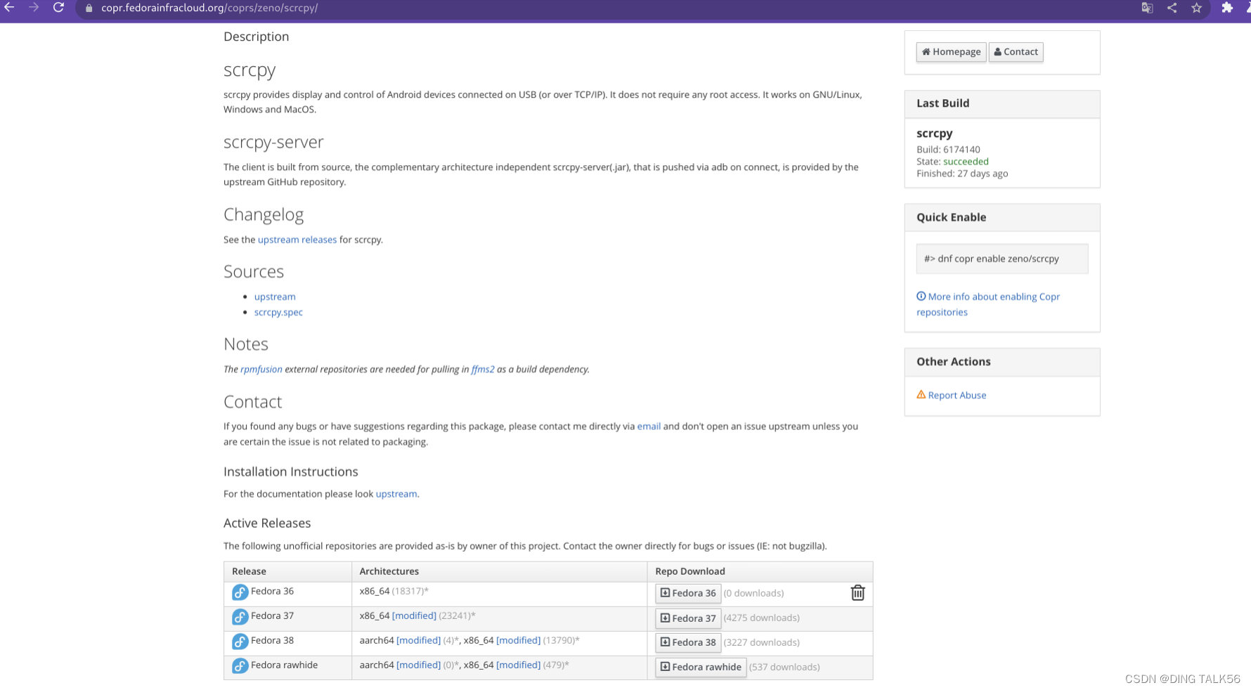
Task: Download the Fedora 37 repo file
Action: (x=687, y=618)
